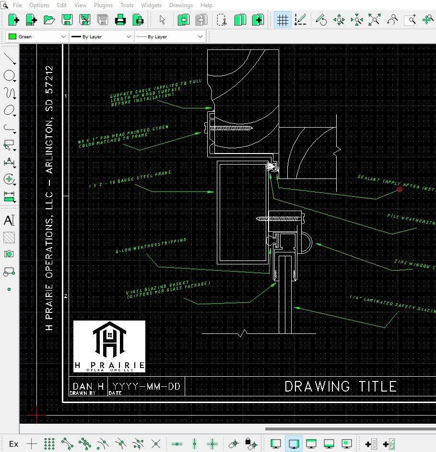Choose the Ellipse tool in left toolbar
The width and height of the screenshot is (436, 452).
tap(9, 110)
